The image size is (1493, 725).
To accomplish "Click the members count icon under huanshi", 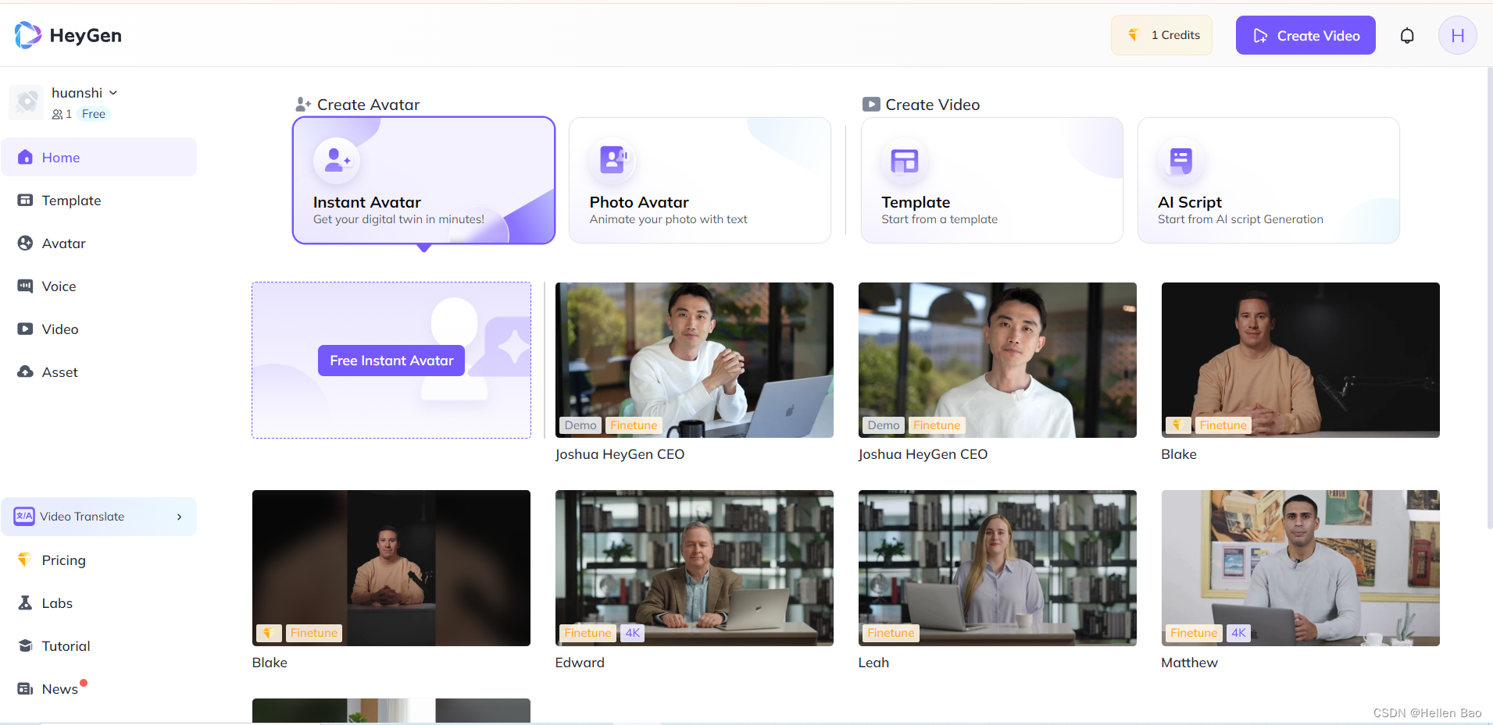I will [x=57, y=114].
